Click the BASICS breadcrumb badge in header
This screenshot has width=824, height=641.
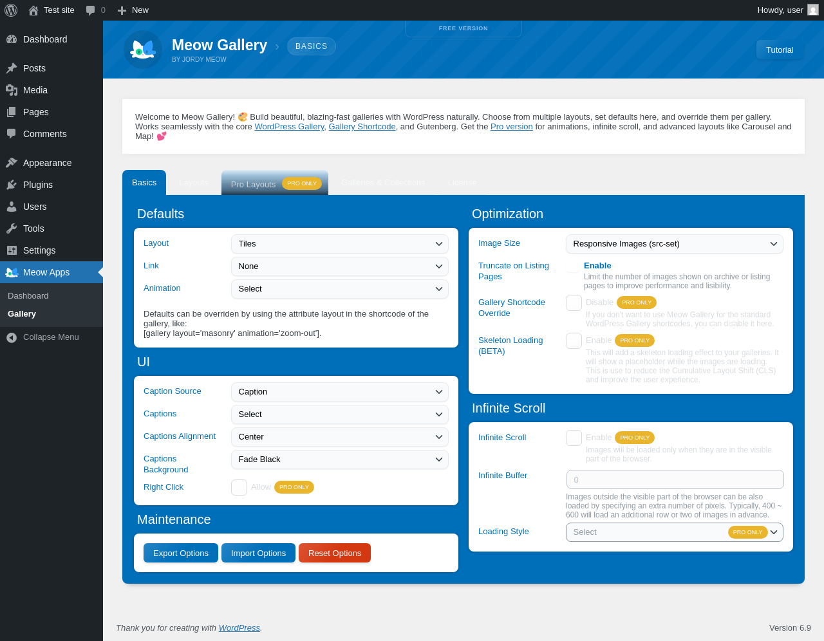312,46
